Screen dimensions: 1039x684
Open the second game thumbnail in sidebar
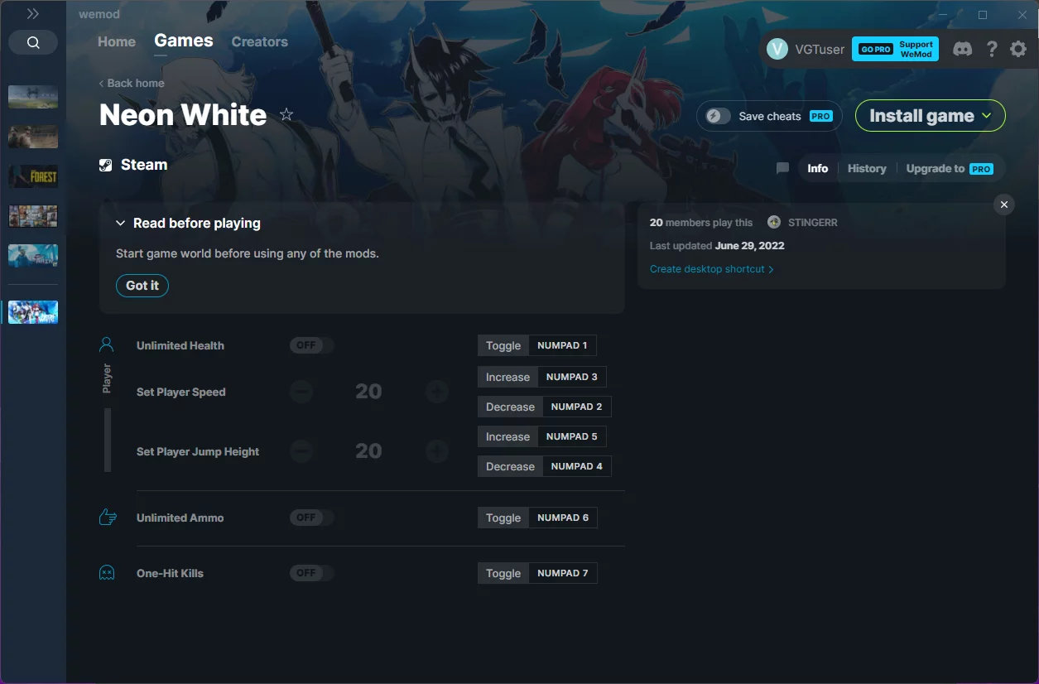click(33, 137)
